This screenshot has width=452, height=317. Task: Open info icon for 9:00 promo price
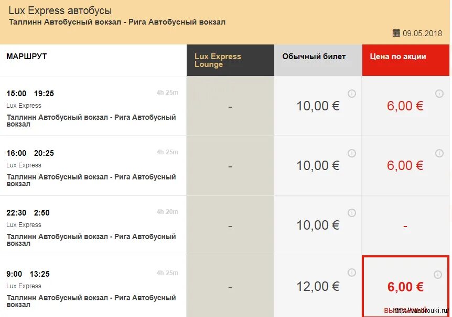438,275
